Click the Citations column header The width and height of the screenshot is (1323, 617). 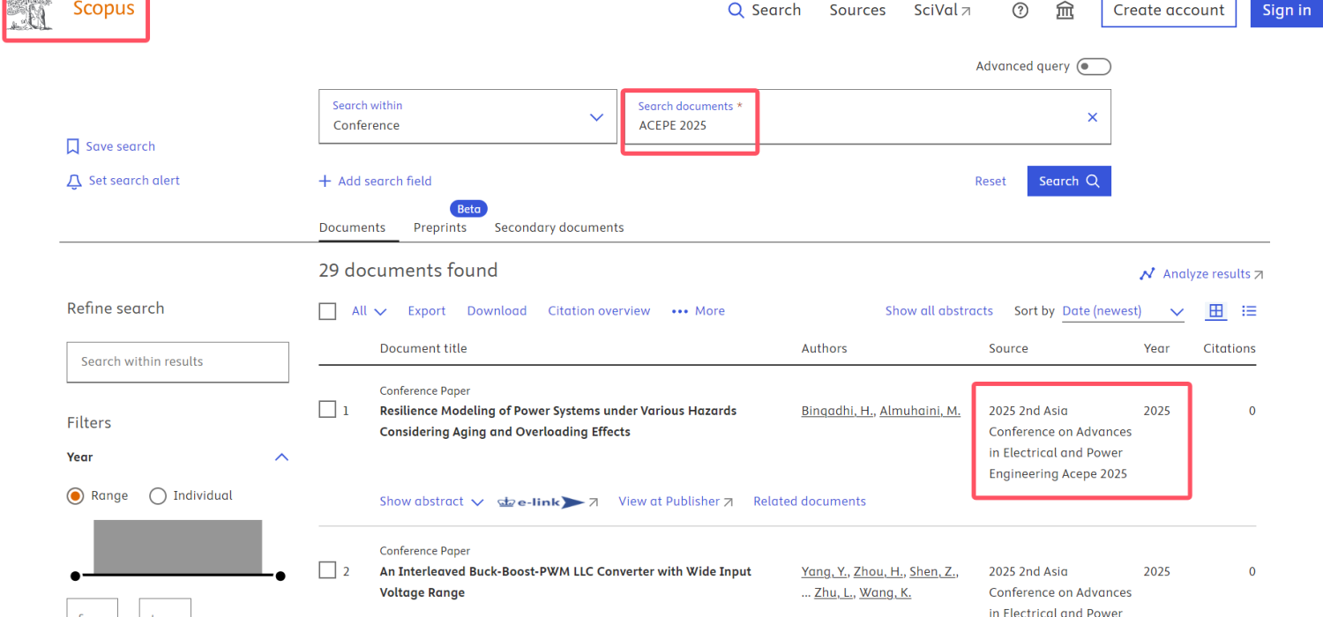1229,348
